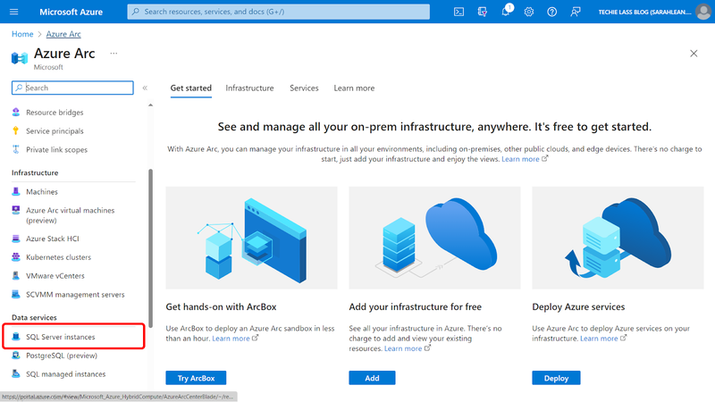Go to Home breadcrumb link
Viewport: 715px width, 402px height.
(x=22, y=34)
